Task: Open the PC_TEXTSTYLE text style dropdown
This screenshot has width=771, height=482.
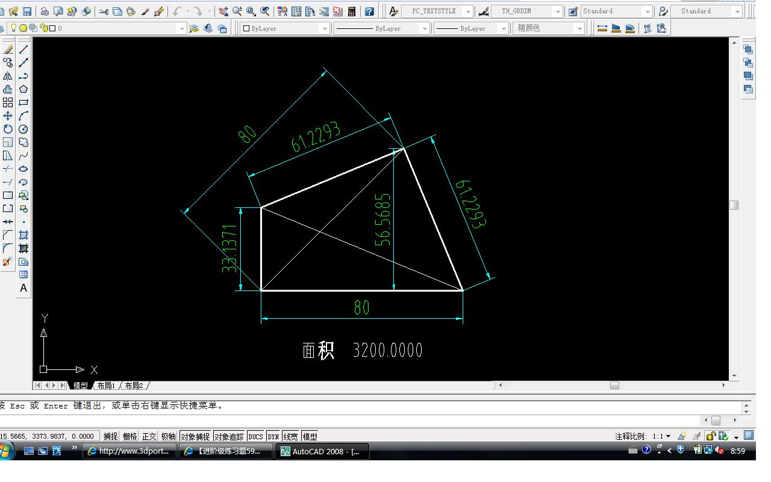Action: coord(468,11)
